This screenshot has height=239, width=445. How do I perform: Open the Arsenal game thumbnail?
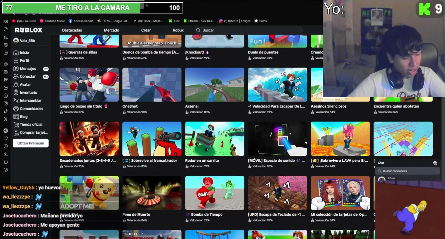click(x=215, y=85)
